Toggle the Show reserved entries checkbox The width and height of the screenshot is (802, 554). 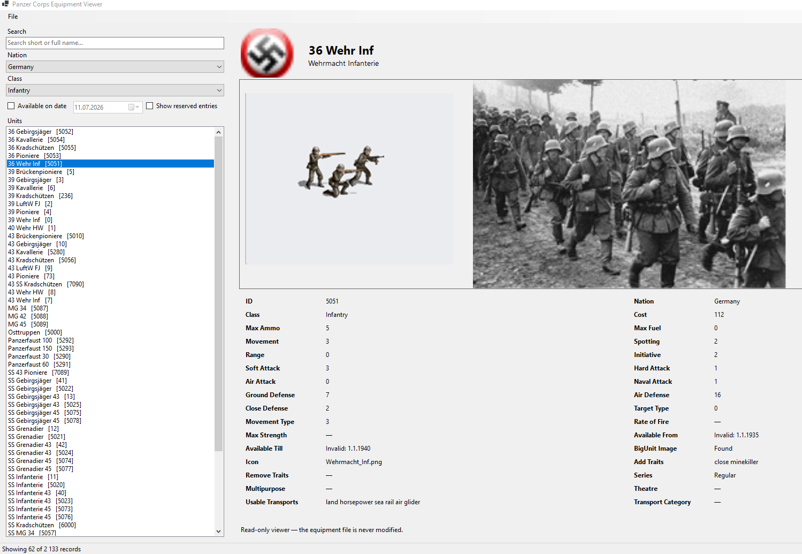pos(150,106)
